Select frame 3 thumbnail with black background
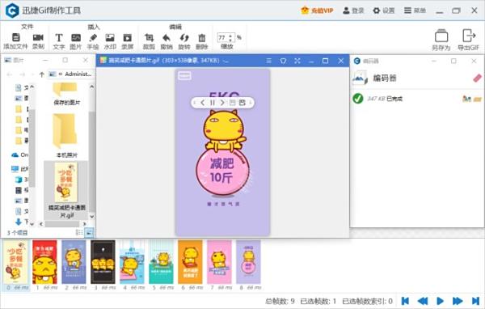The image size is (485, 309). pyautogui.click(x=103, y=262)
